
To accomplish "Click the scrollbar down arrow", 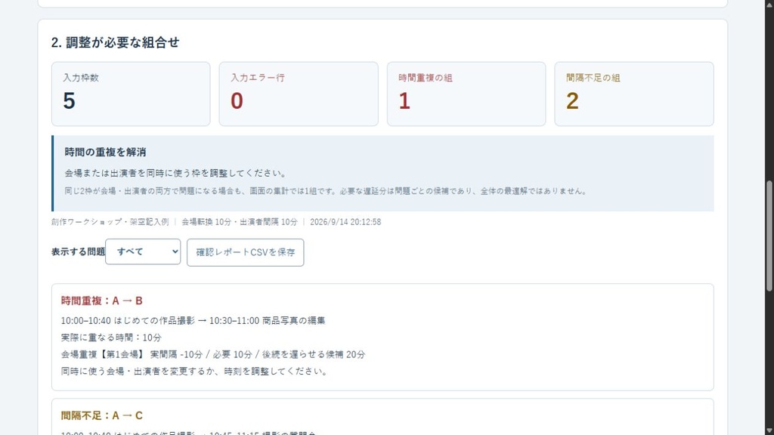I will click(769, 430).
